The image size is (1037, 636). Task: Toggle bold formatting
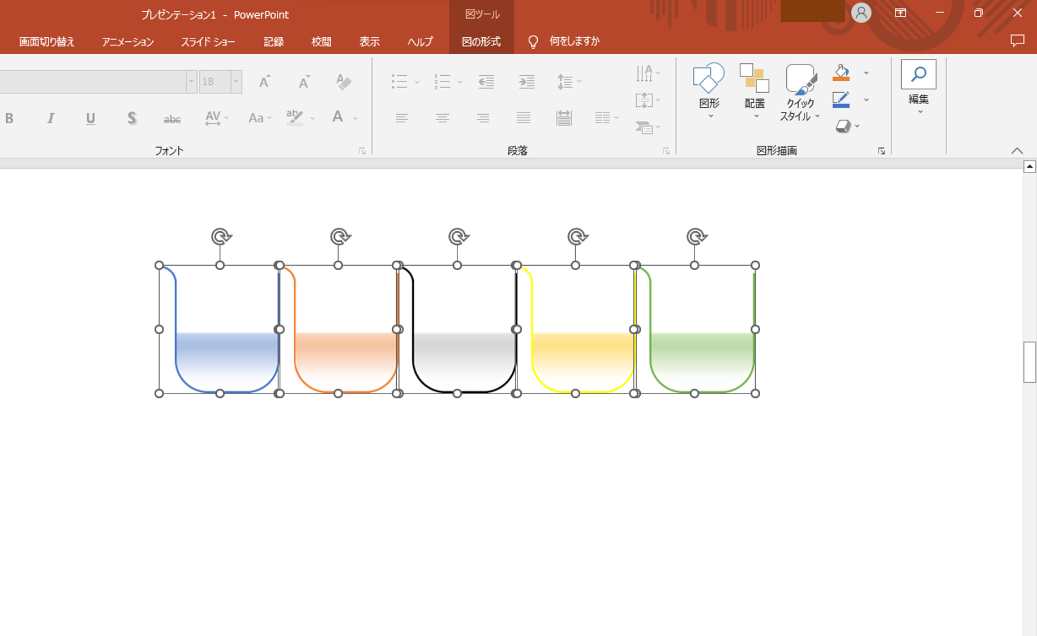click(x=9, y=118)
